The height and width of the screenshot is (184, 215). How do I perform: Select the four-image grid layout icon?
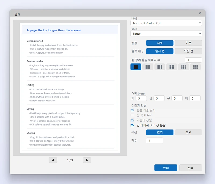171,67
